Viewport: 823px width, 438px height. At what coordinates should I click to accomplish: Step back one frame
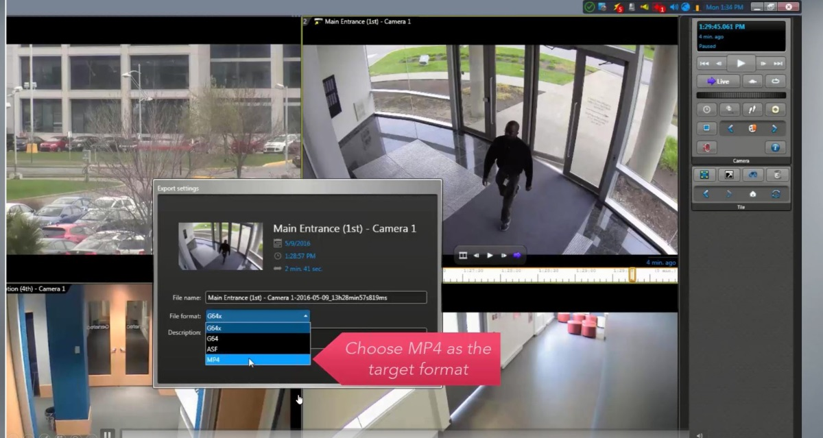[717, 63]
